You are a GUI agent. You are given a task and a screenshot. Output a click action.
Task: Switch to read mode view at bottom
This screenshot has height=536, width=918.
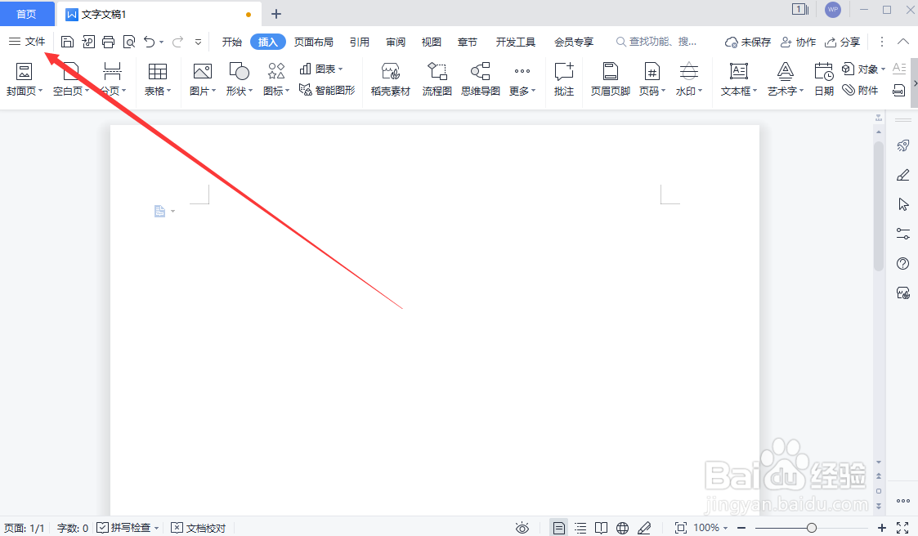point(602,528)
